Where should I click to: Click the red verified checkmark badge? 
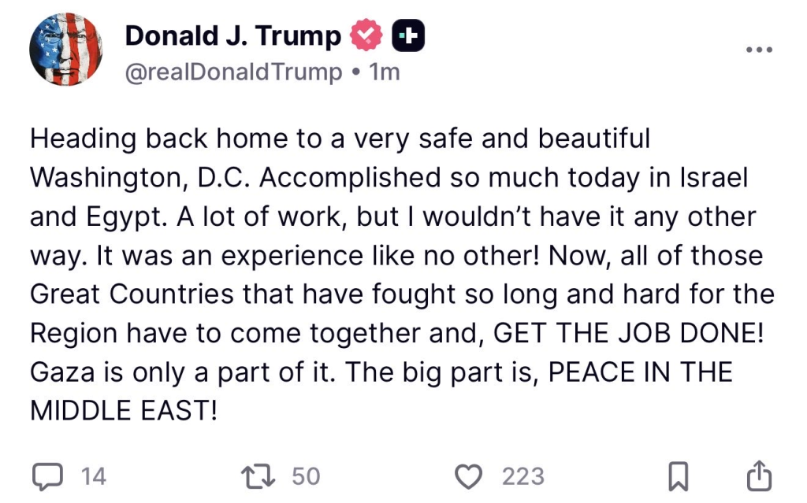pos(366,35)
